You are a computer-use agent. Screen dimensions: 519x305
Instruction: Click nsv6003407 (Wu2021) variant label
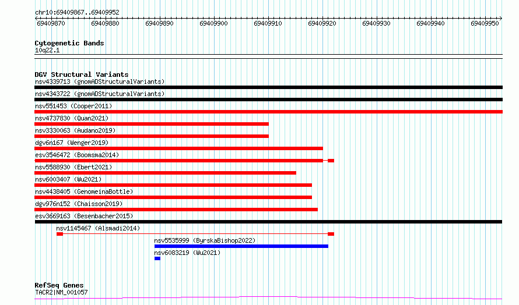(68, 179)
